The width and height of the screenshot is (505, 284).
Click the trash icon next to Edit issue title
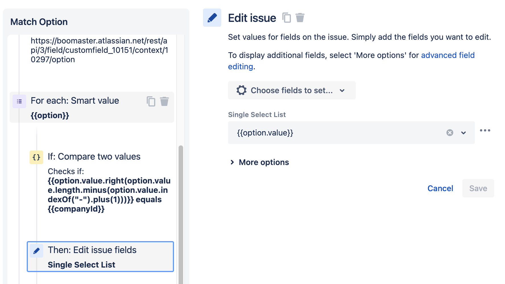coord(300,18)
